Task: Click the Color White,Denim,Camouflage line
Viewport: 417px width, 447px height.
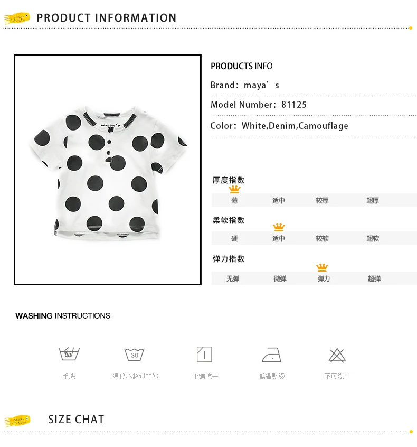Action: tap(279, 126)
